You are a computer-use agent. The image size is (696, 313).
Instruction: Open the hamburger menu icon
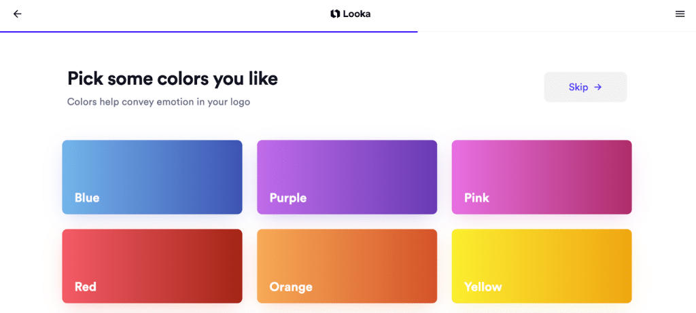tap(680, 14)
